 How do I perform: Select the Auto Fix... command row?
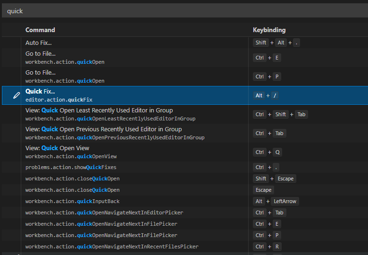39,42
